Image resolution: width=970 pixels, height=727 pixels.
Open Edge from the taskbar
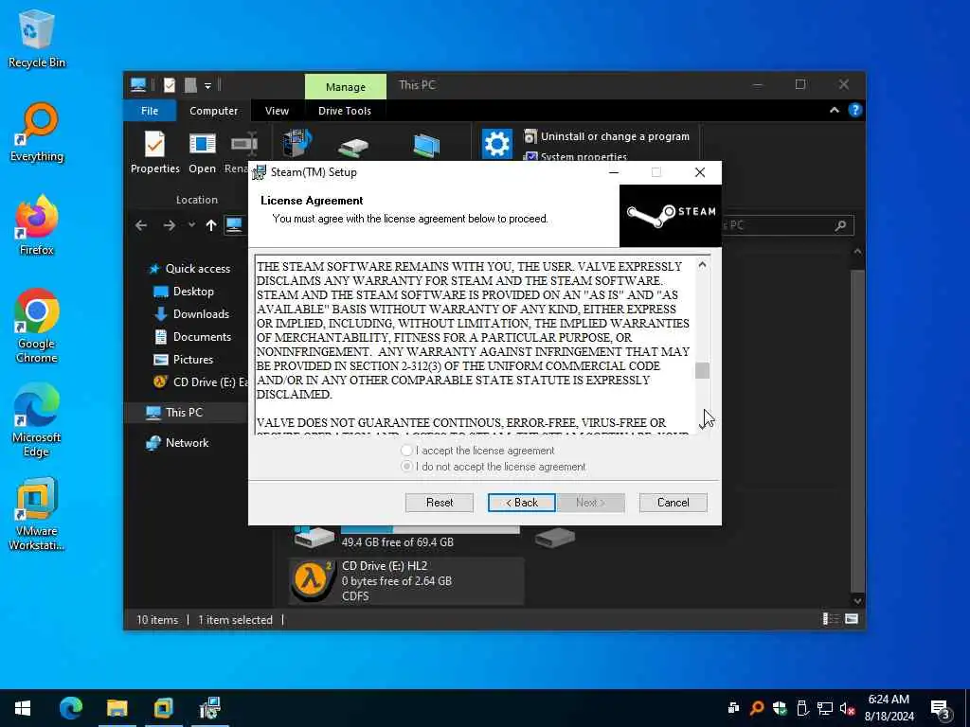(70, 708)
